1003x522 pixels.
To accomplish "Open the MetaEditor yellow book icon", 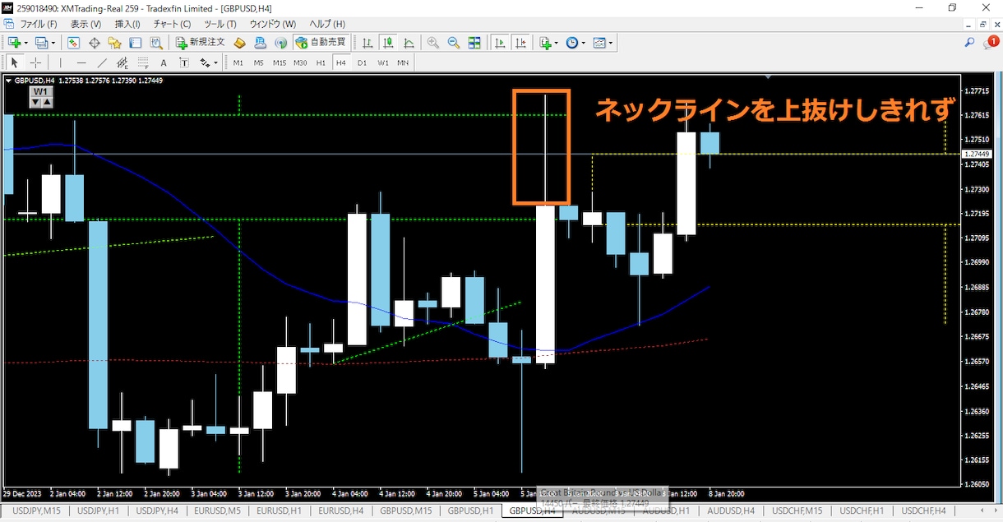I will (x=240, y=43).
